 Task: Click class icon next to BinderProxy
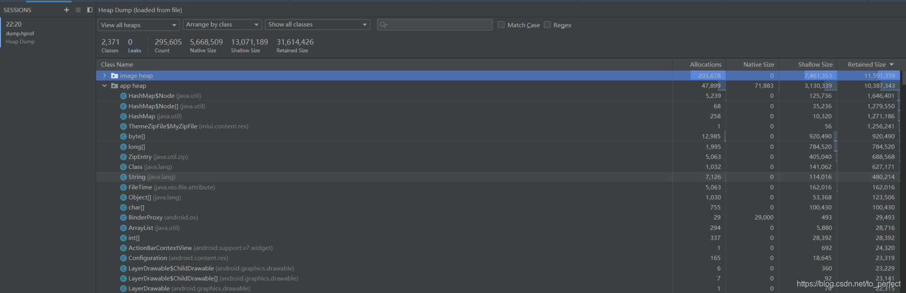coord(123,218)
